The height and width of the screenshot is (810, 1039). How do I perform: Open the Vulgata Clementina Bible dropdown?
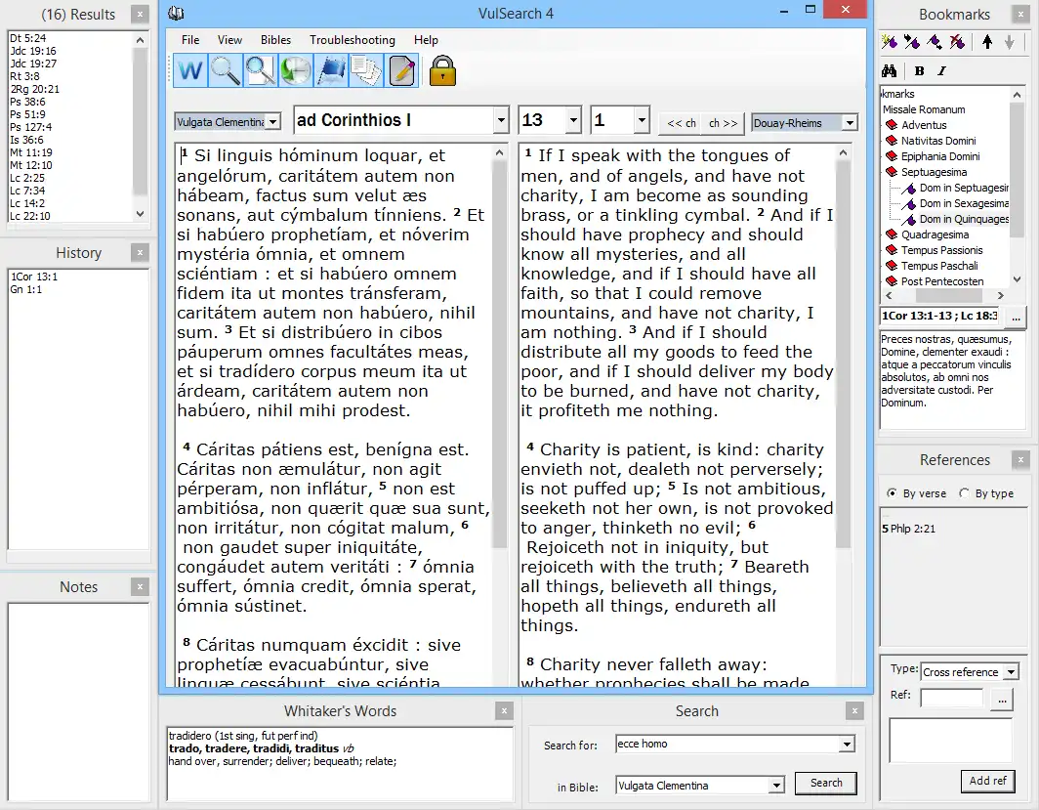coord(273,122)
